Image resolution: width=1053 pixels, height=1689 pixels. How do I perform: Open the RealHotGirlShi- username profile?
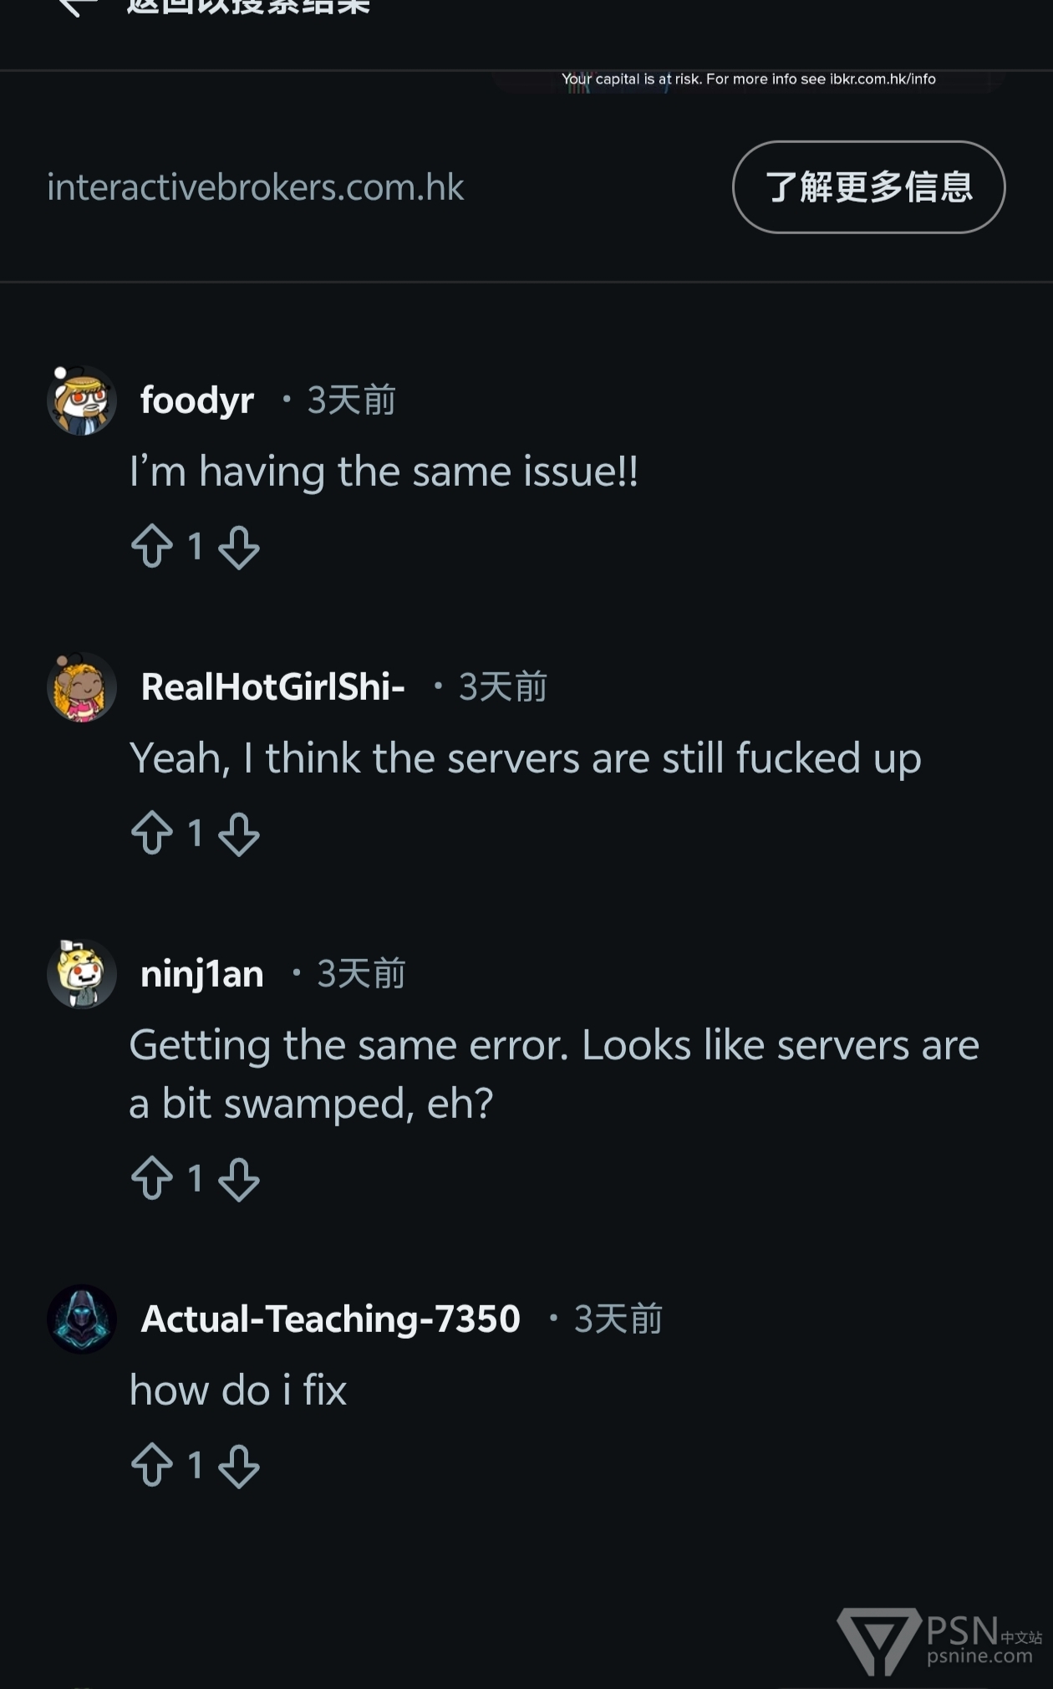273,686
